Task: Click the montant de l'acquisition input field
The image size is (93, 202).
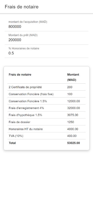Action: (46, 24)
